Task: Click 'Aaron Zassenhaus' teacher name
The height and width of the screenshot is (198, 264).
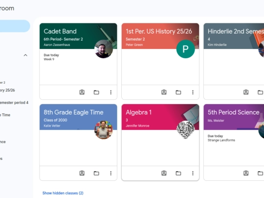Action: tap(57, 45)
